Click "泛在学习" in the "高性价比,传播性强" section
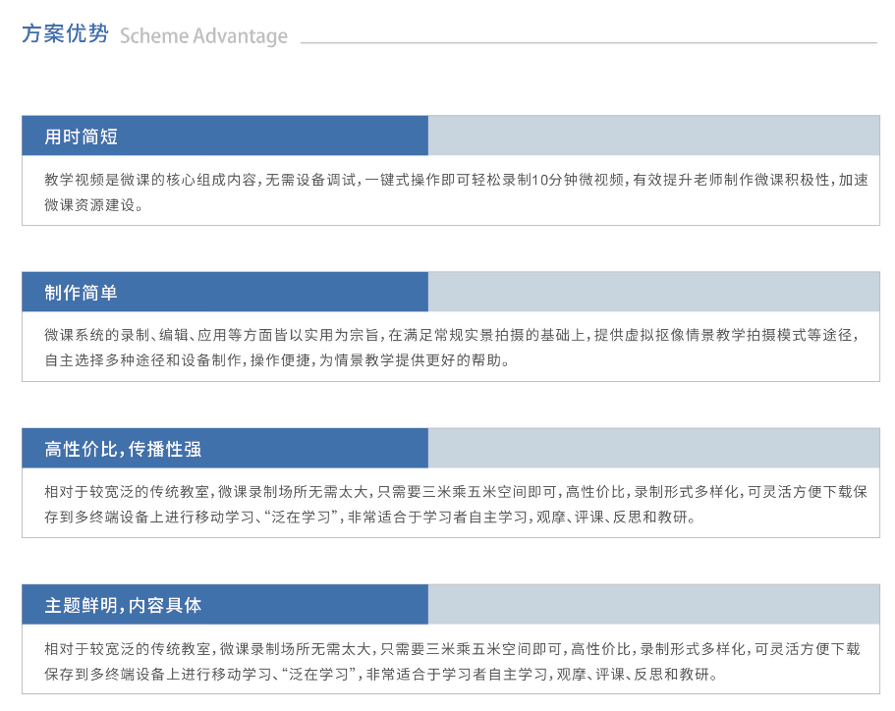 [x=303, y=517]
